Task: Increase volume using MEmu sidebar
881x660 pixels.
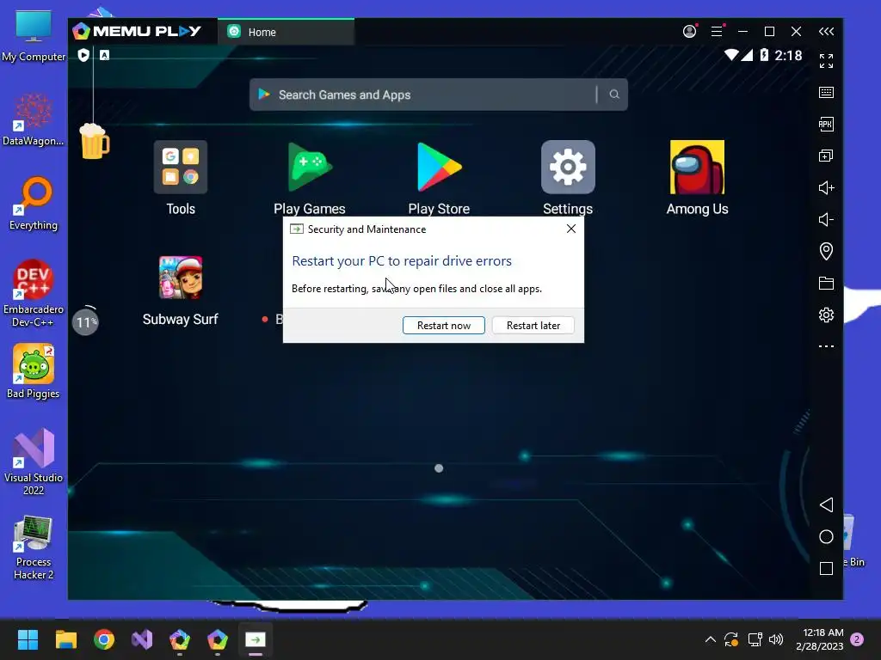Action: [826, 187]
